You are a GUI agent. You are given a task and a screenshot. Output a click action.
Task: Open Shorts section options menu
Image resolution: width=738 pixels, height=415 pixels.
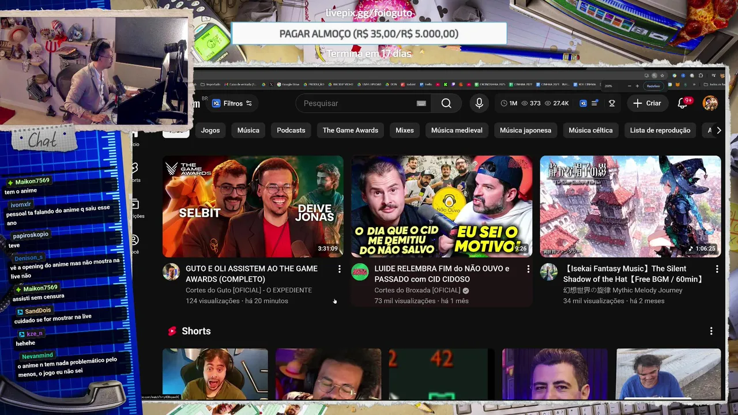point(711,331)
